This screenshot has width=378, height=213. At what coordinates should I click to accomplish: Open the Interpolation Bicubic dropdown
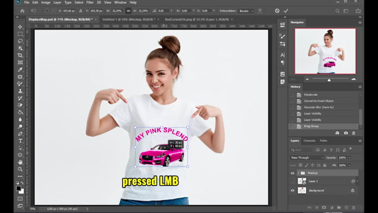246,11
